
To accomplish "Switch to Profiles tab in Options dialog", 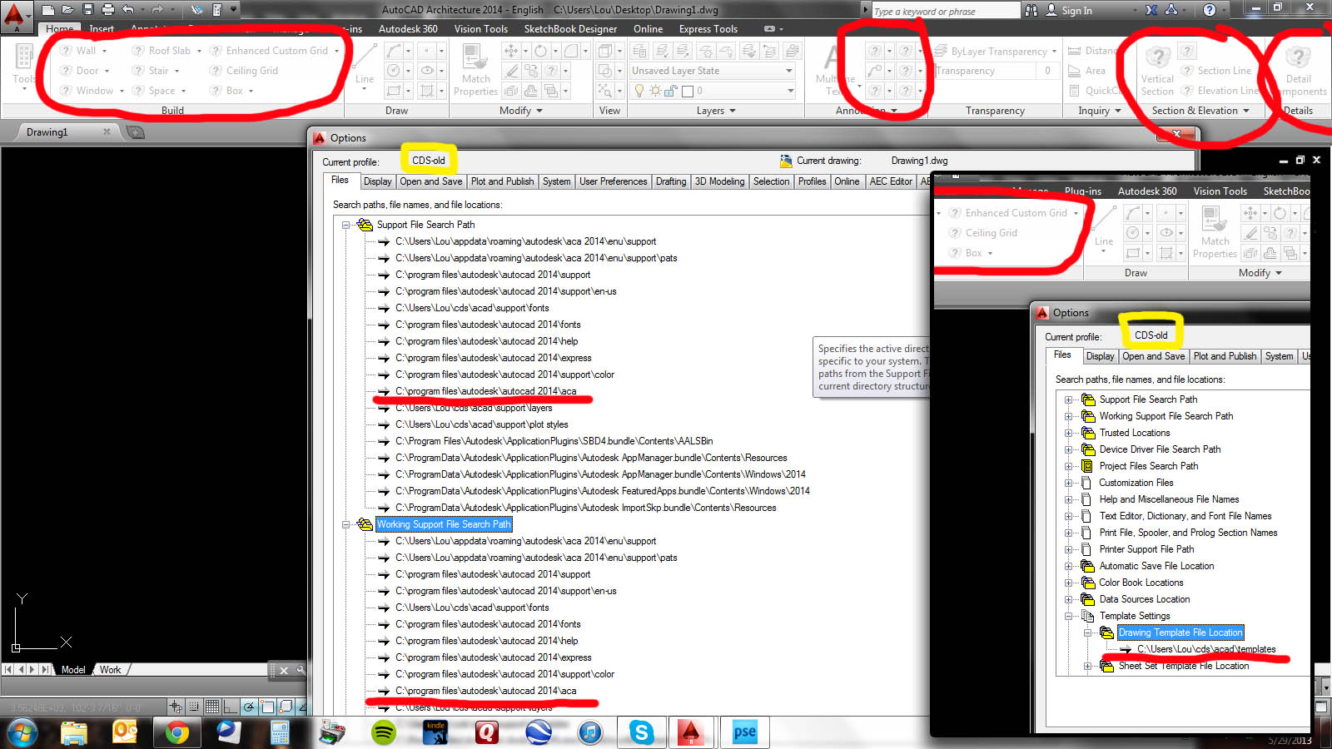I will pyautogui.click(x=812, y=181).
